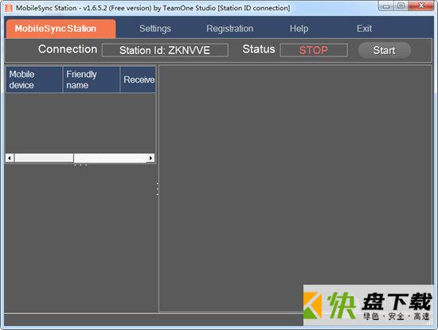Select the Station Id ZKNVVE field
438x330 pixels.
click(x=165, y=50)
